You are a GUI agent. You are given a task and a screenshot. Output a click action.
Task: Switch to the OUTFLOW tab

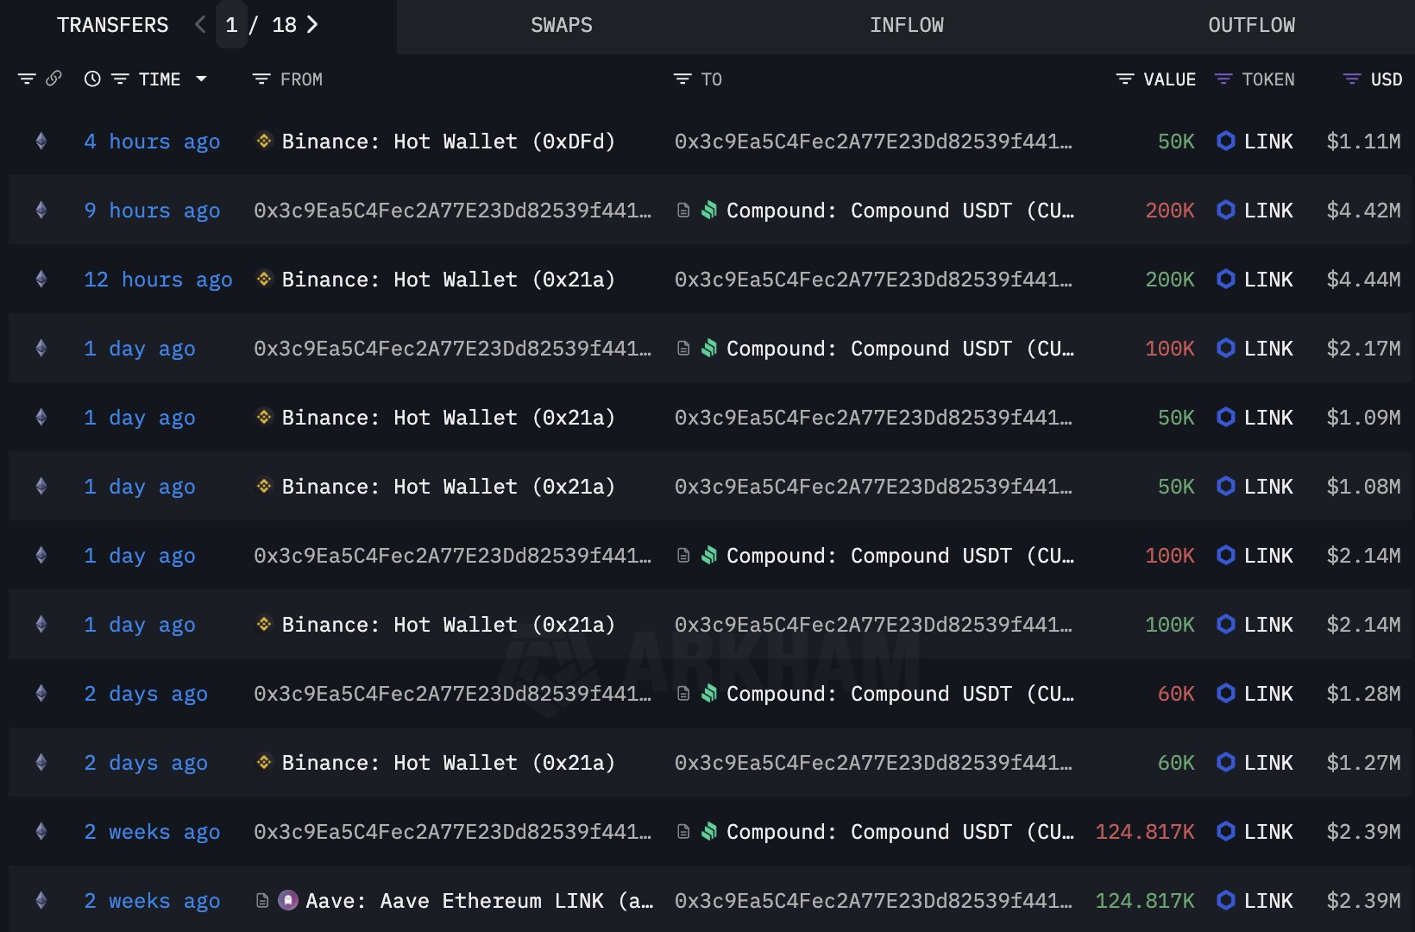(x=1252, y=25)
